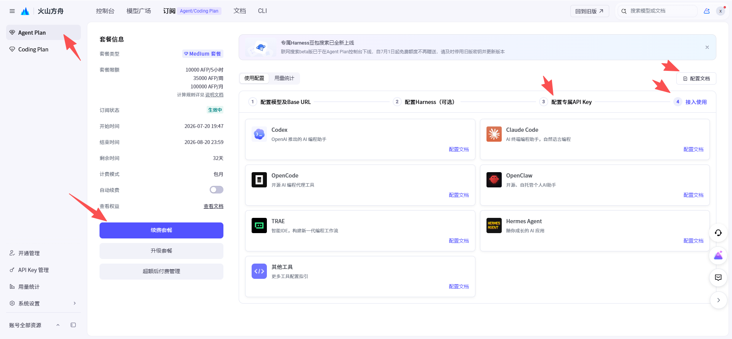The image size is (732, 339).
Task: Click the TRAE tool icon
Action: [259, 225]
